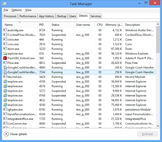The height and width of the screenshot is (142, 162).
Task: Click Internet Explorer icon for PID 4632
Action: point(5,100)
